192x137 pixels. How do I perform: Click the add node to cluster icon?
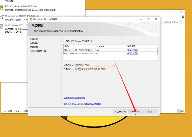[2, 17]
